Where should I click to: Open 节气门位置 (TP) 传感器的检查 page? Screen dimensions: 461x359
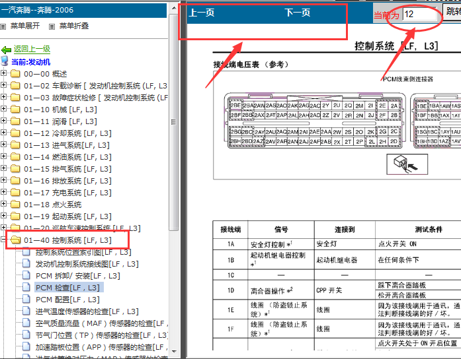(102, 335)
